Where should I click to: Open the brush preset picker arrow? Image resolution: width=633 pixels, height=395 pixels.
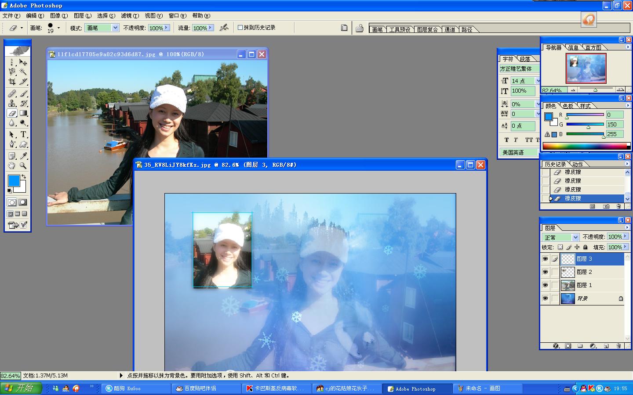(x=58, y=28)
